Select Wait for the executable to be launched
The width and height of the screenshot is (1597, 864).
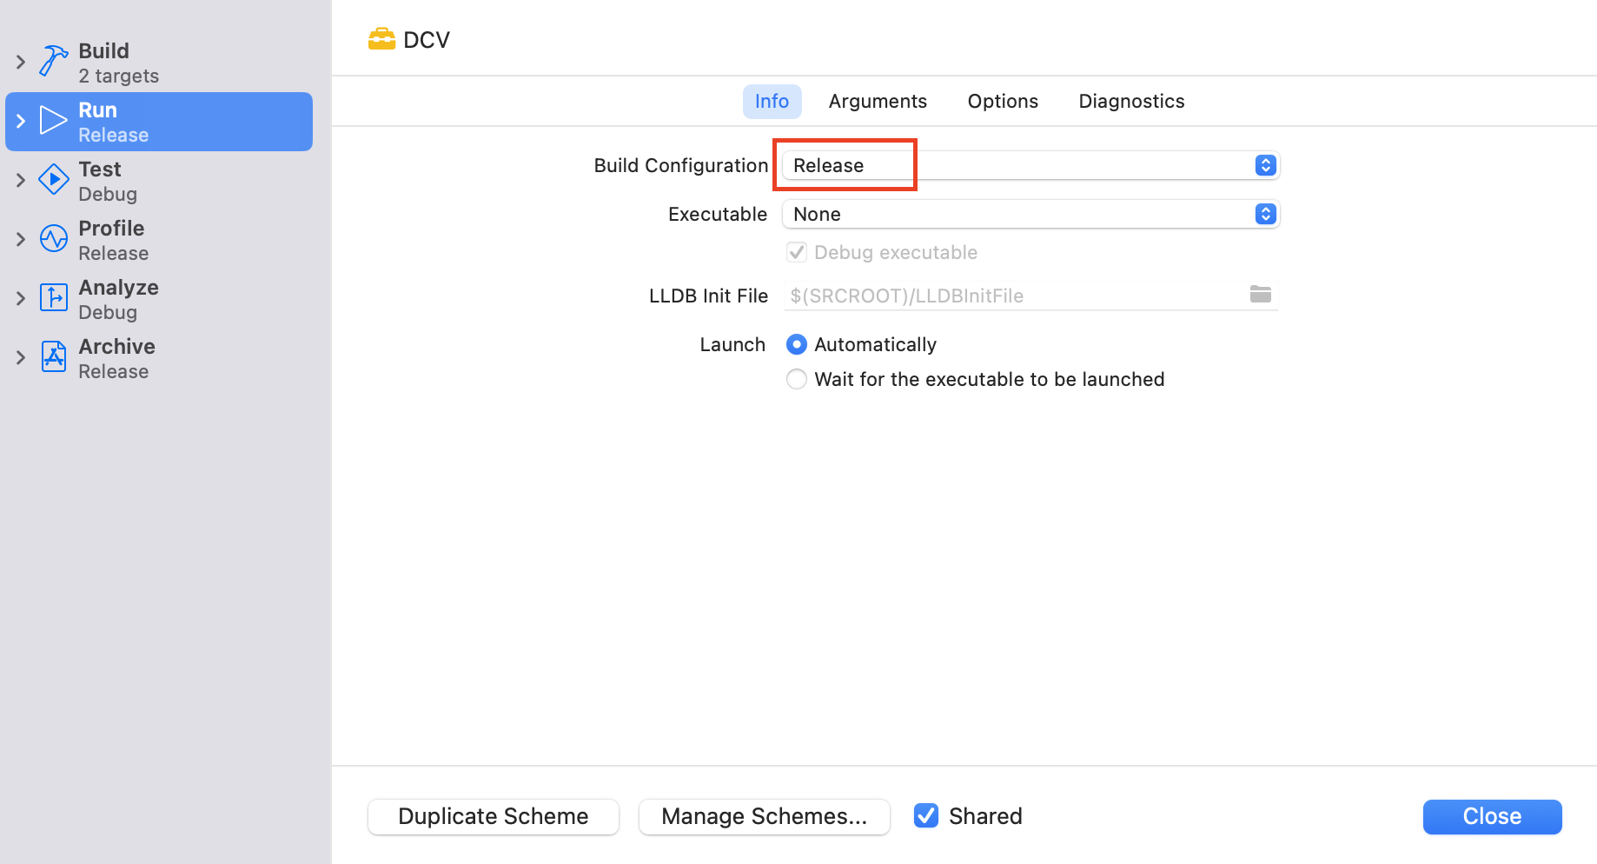[796, 379]
